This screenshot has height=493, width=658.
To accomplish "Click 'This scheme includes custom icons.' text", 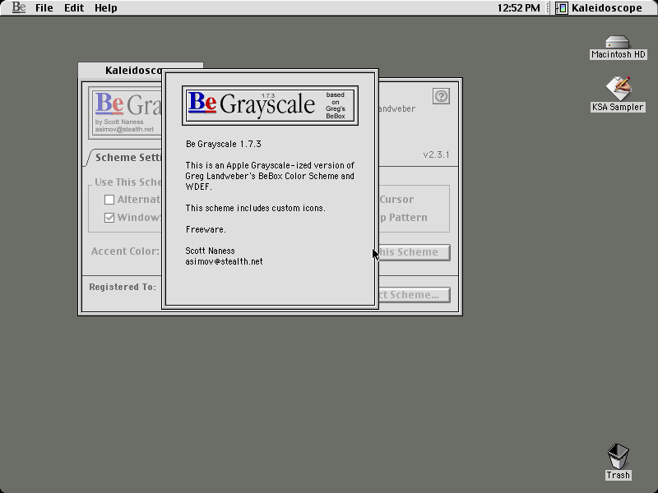I will click(x=255, y=208).
